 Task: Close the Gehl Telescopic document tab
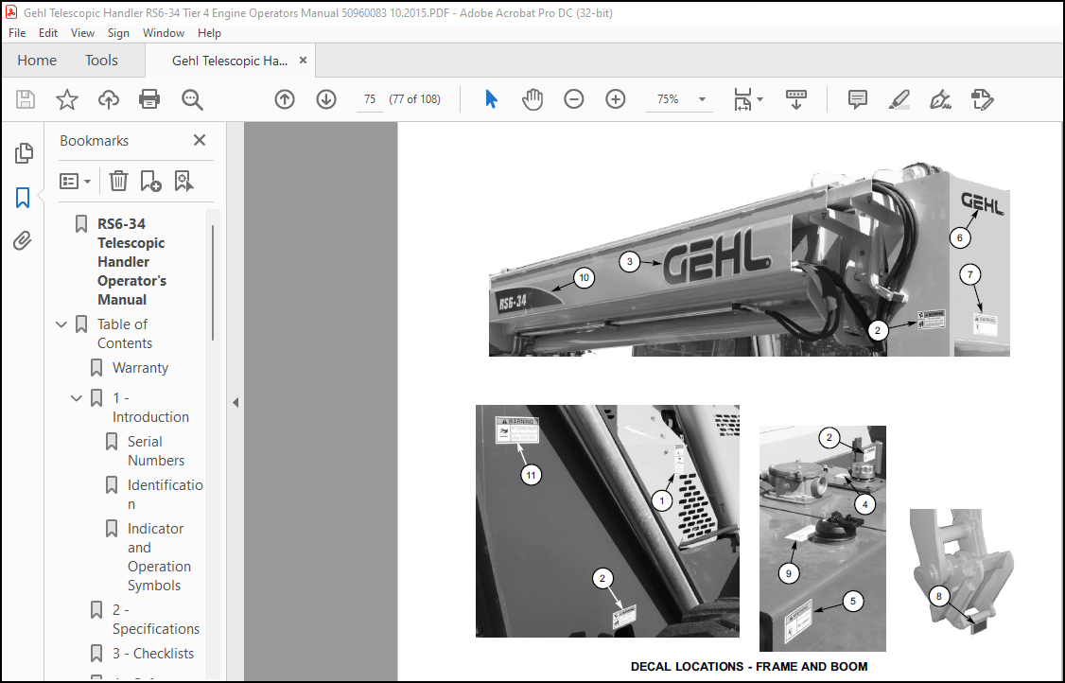click(x=303, y=60)
